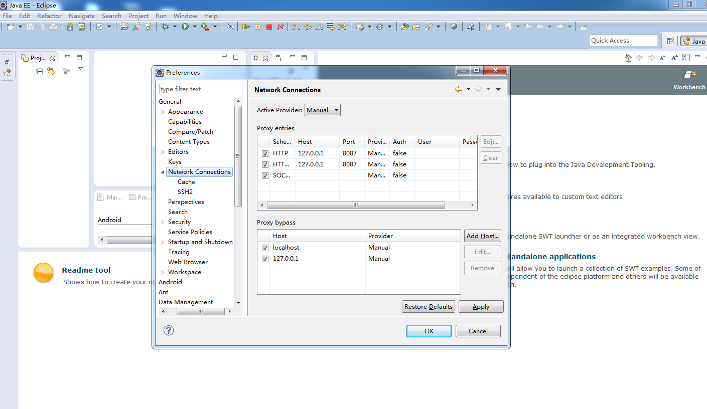Open the Navigate menu

pyautogui.click(x=82, y=16)
